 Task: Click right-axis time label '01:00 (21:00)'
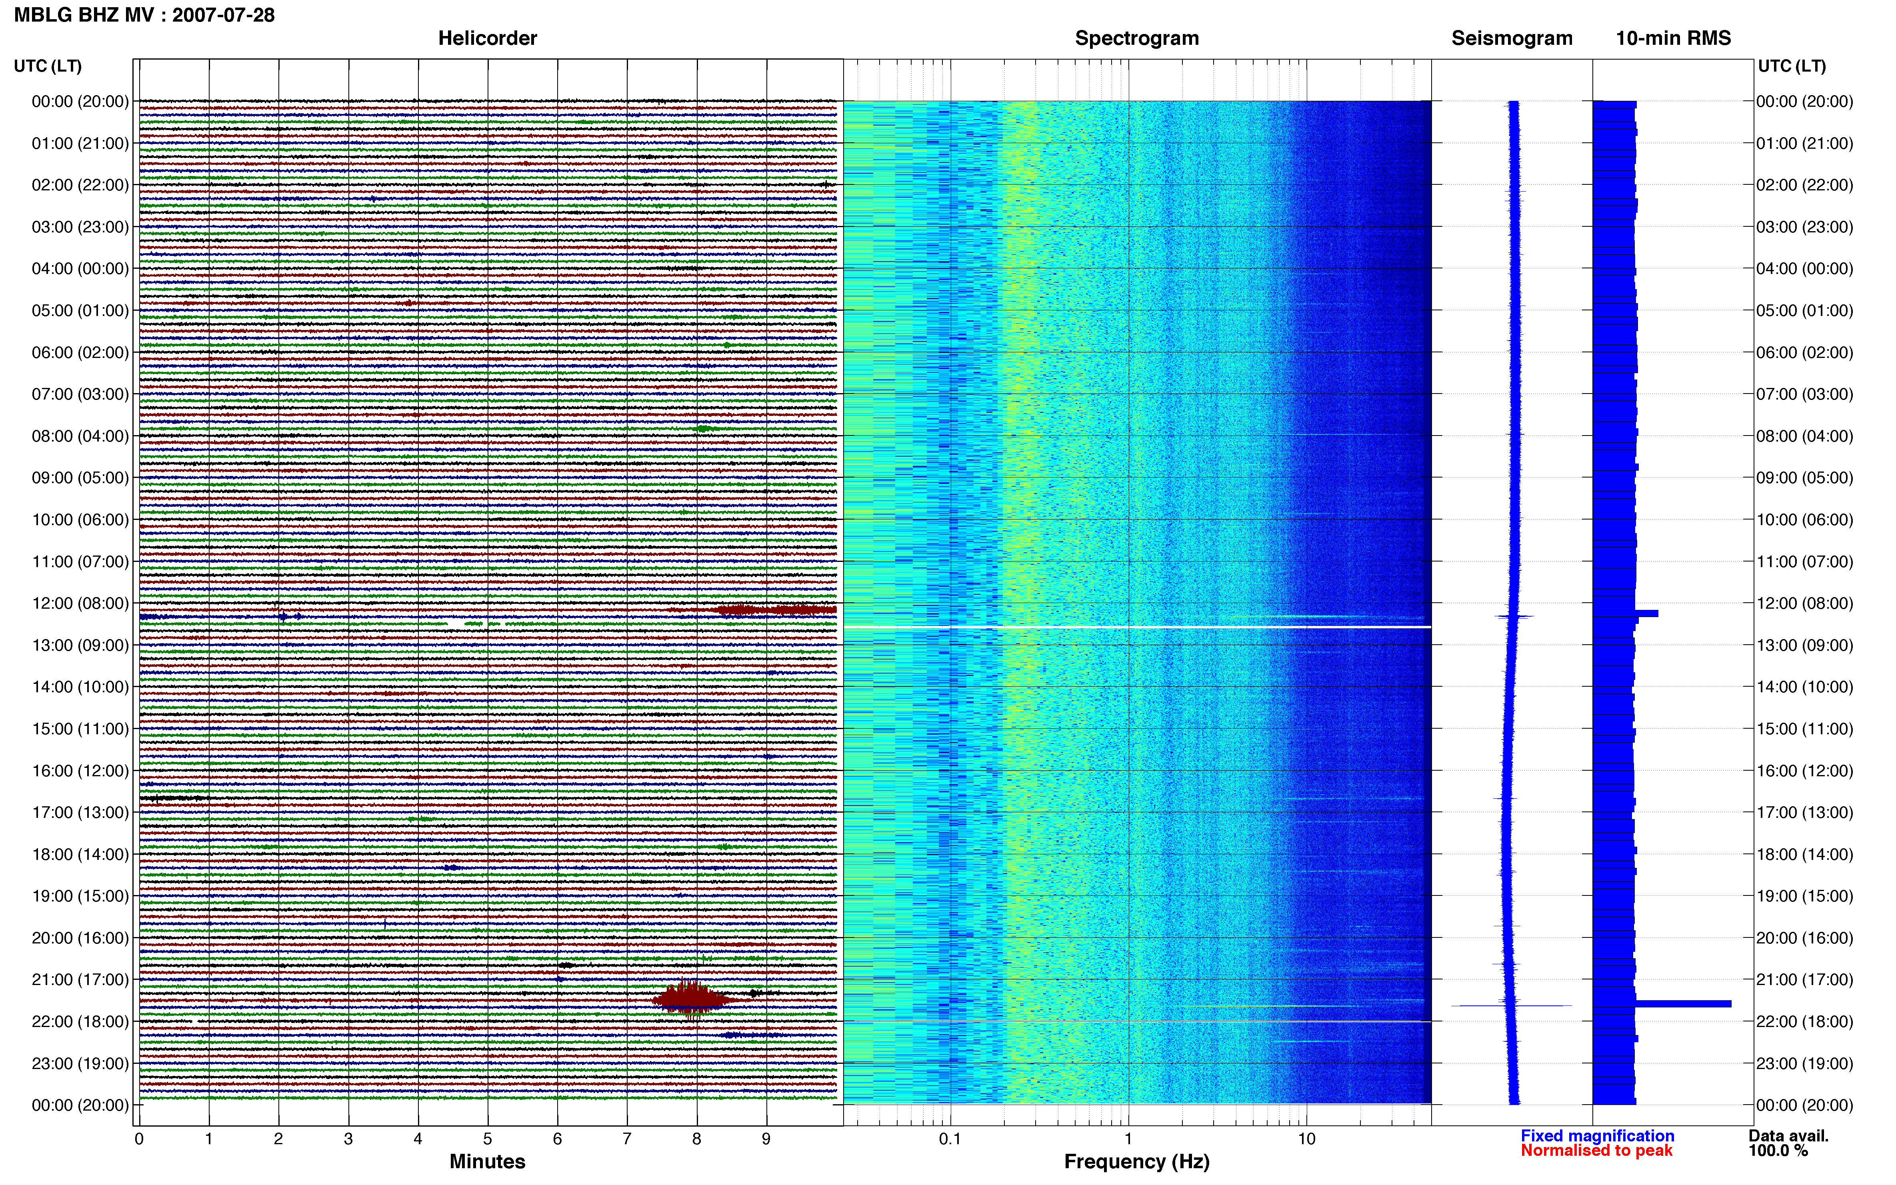click(1804, 144)
